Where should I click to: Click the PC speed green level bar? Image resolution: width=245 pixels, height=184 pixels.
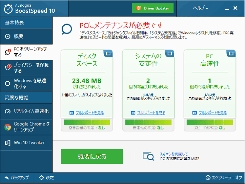(210, 122)
